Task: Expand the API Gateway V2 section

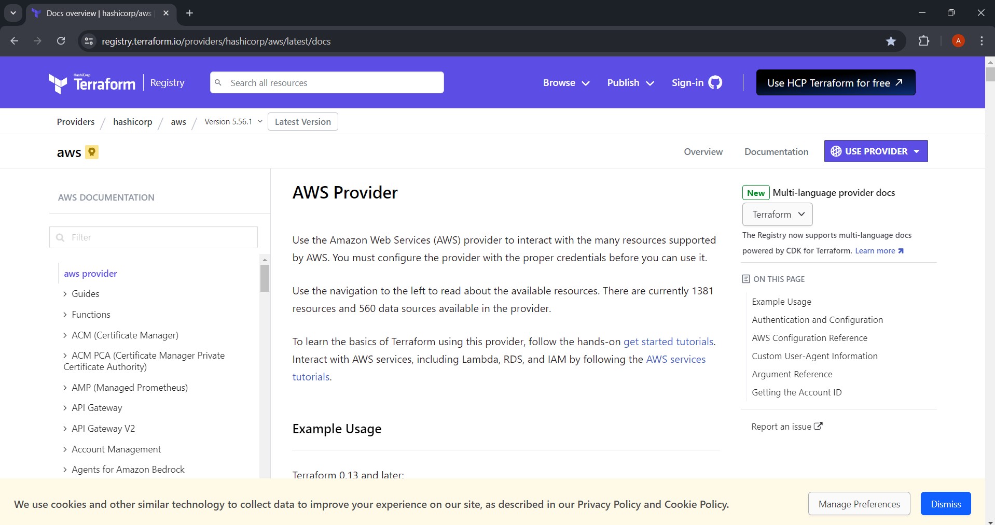Action: [65, 429]
